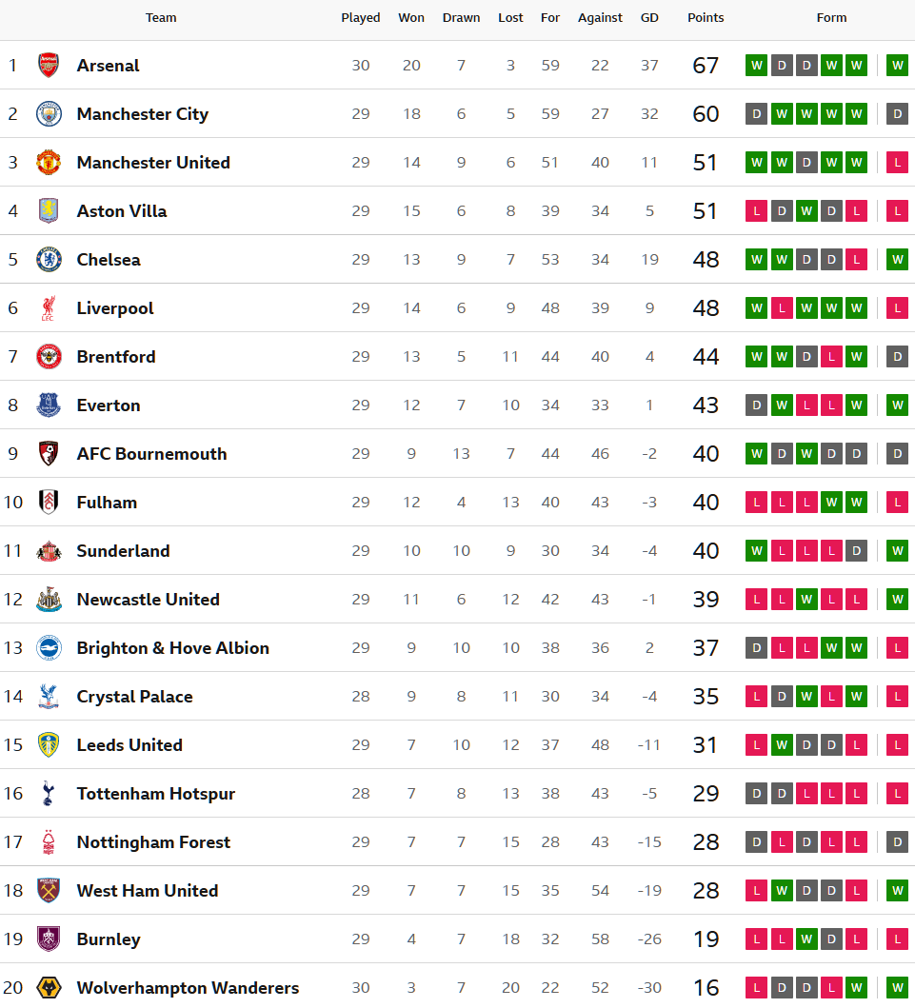
Task: Click the Points column header
Action: 706,18
